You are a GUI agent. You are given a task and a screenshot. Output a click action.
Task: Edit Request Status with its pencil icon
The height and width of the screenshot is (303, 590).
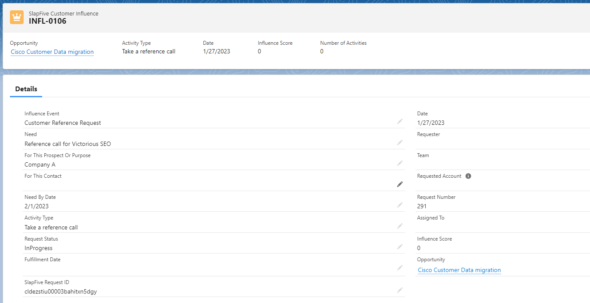[400, 247]
